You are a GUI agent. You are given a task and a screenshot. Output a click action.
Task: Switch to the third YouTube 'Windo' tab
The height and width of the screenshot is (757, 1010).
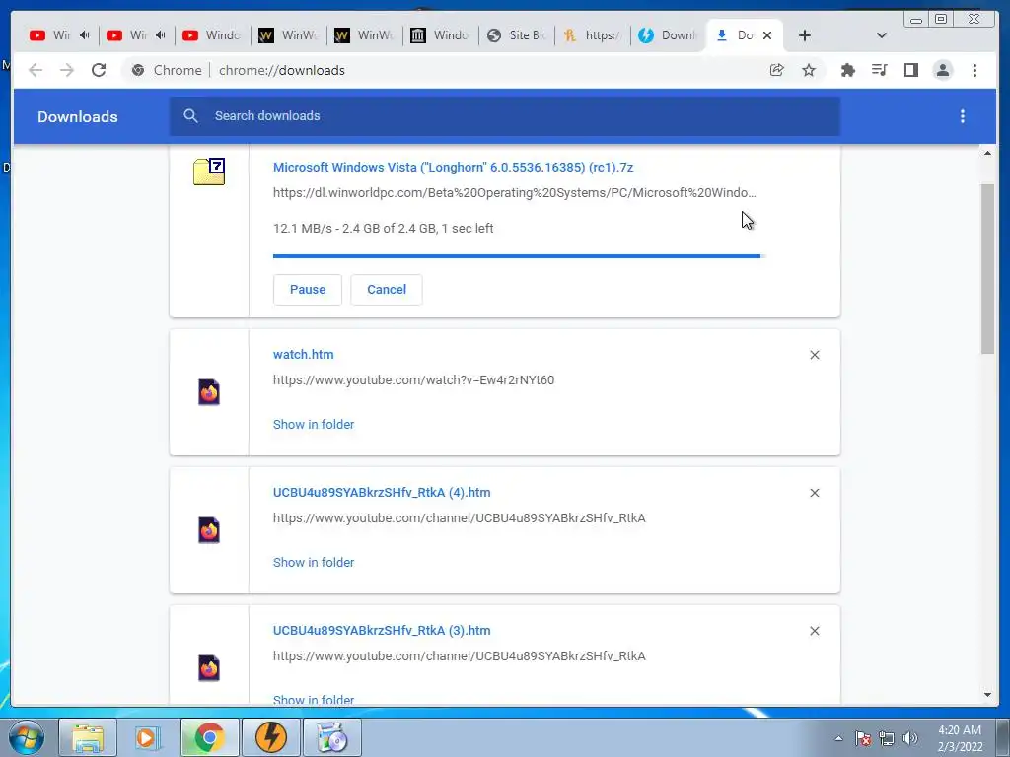click(211, 35)
